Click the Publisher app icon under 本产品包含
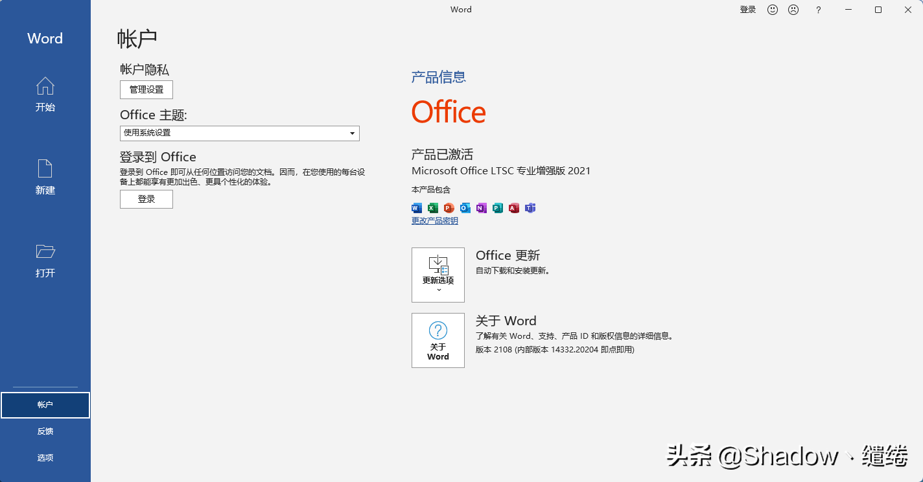Viewport: 923px width, 482px height. (498, 208)
